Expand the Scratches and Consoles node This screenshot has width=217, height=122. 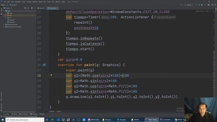pos(4,27)
